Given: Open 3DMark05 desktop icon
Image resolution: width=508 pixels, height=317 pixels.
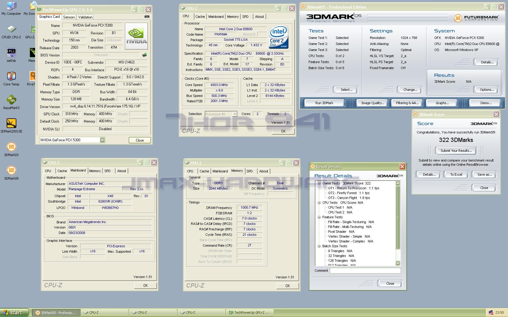Looking at the screenshot, I should point(11,173).
